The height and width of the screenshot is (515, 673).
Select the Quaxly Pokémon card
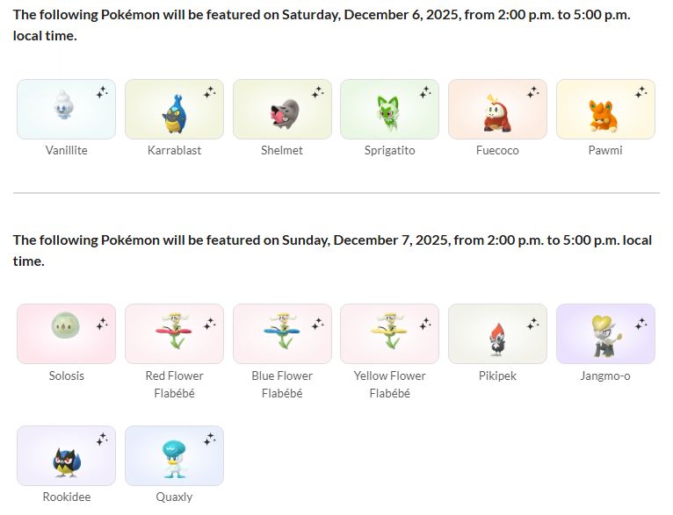[x=174, y=455]
